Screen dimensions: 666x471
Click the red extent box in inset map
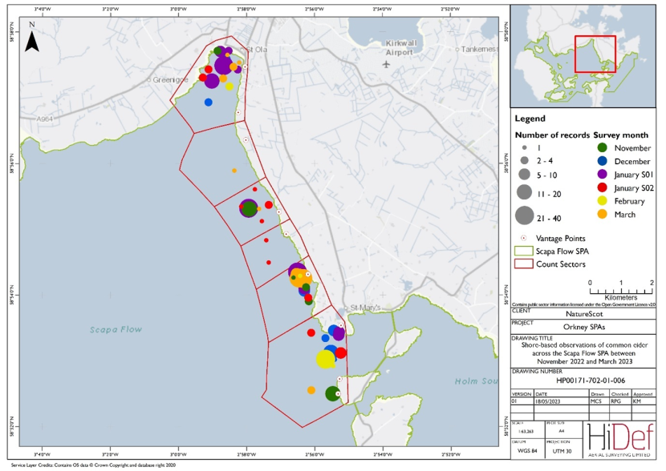tap(595, 54)
